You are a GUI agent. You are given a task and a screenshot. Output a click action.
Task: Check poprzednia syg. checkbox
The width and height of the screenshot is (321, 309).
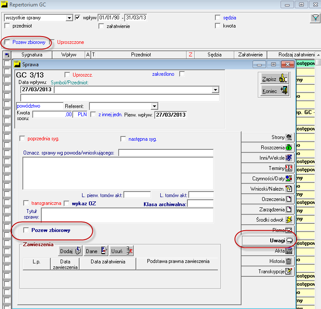point(22,139)
